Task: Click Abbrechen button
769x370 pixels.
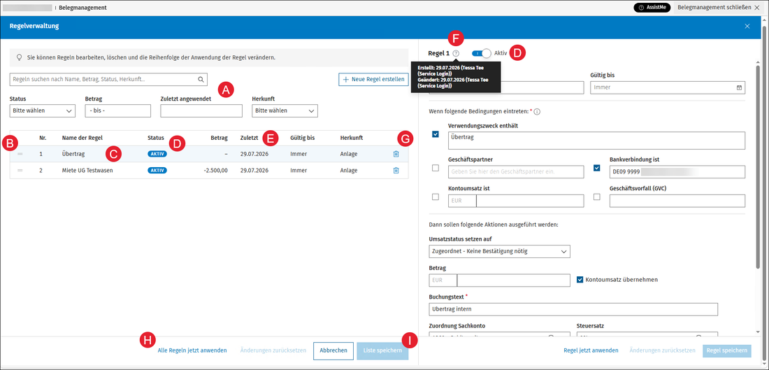Action: click(x=333, y=350)
